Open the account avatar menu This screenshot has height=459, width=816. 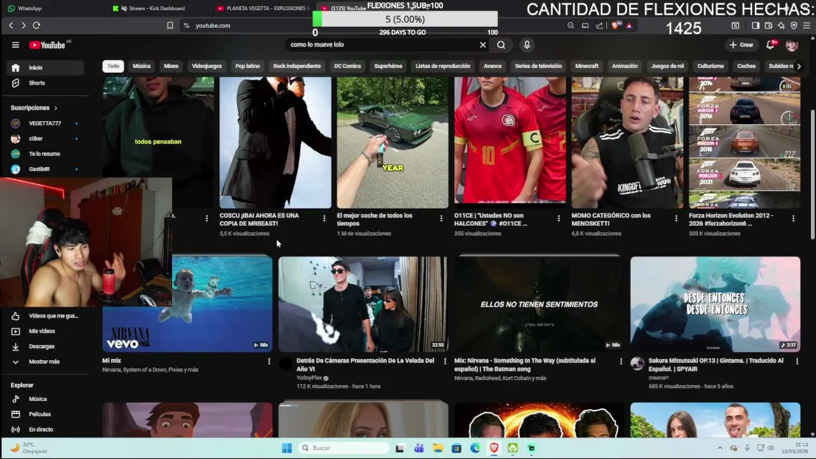click(792, 45)
